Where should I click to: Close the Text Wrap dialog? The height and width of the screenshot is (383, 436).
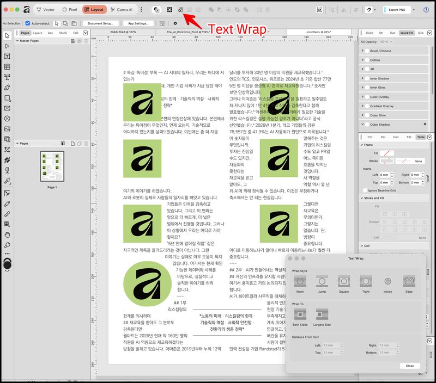(410, 366)
